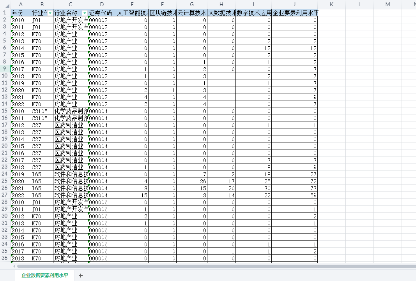Select cell H25 showing 17

tap(221, 181)
